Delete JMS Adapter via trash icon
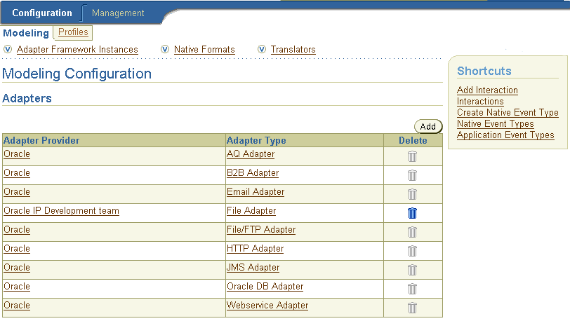 coord(412,270)
